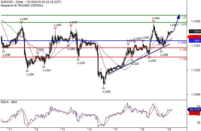
Task: Click the green 1.1405 resistance level label
Action: (x=182, y=25)
